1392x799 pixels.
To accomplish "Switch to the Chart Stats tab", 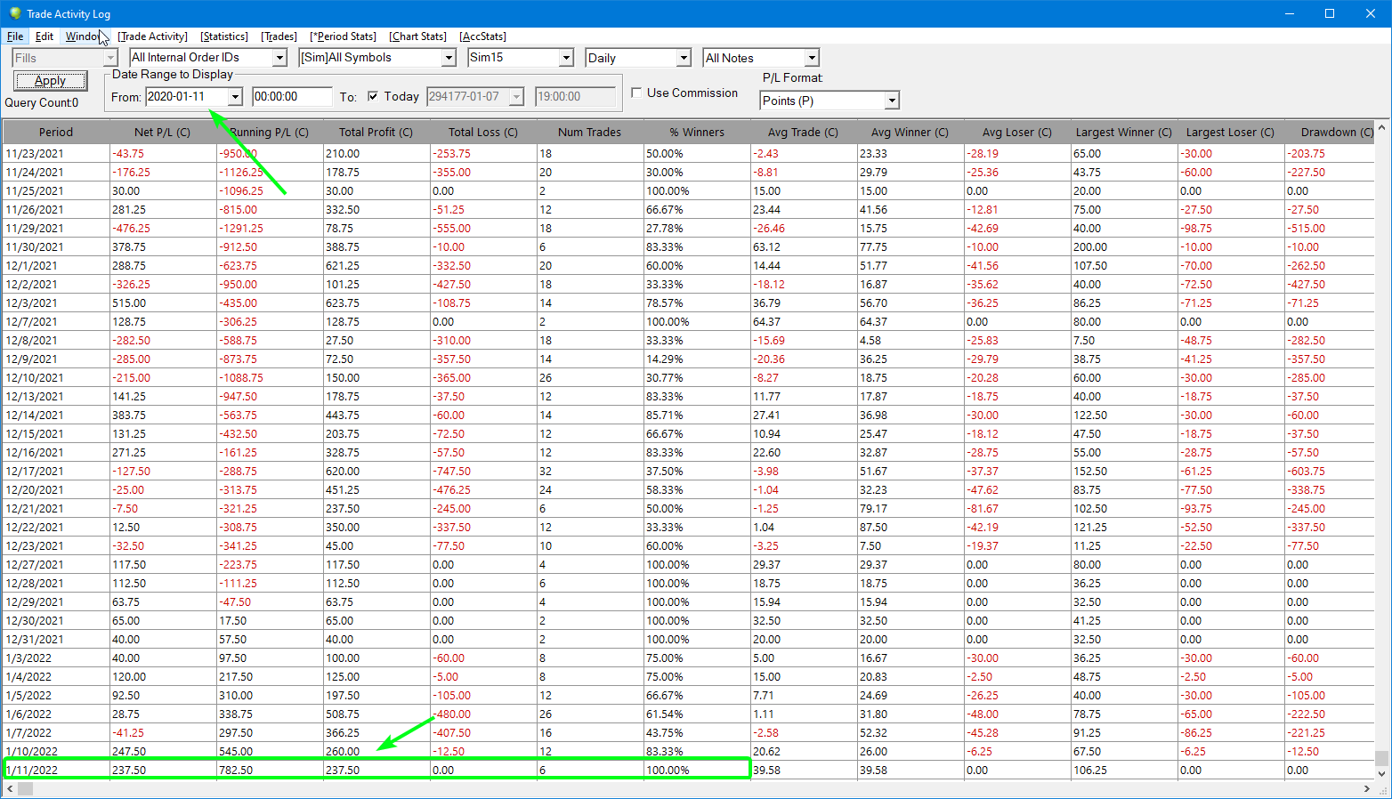I will [418, 36].
